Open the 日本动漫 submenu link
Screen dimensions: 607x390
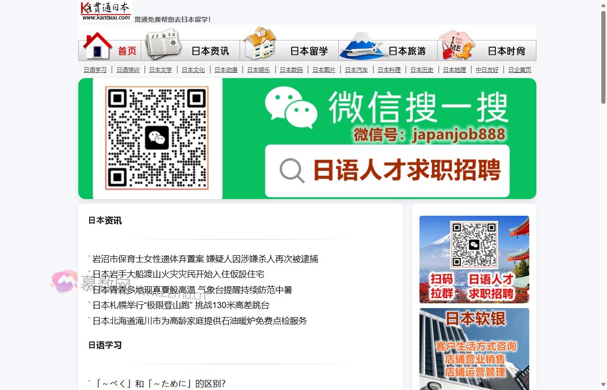click(x=226, y=70)
